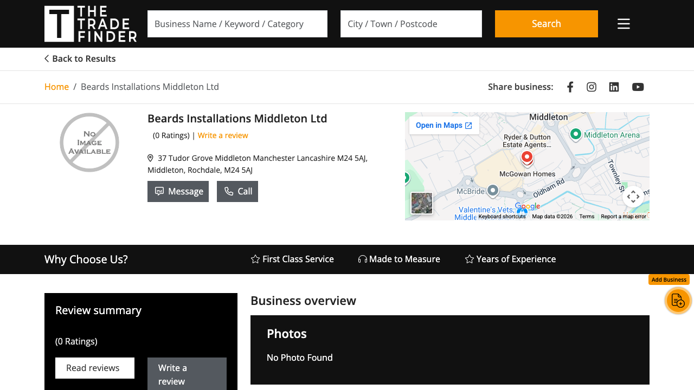Click the Made to Measure headphones icon

(362, 259)
